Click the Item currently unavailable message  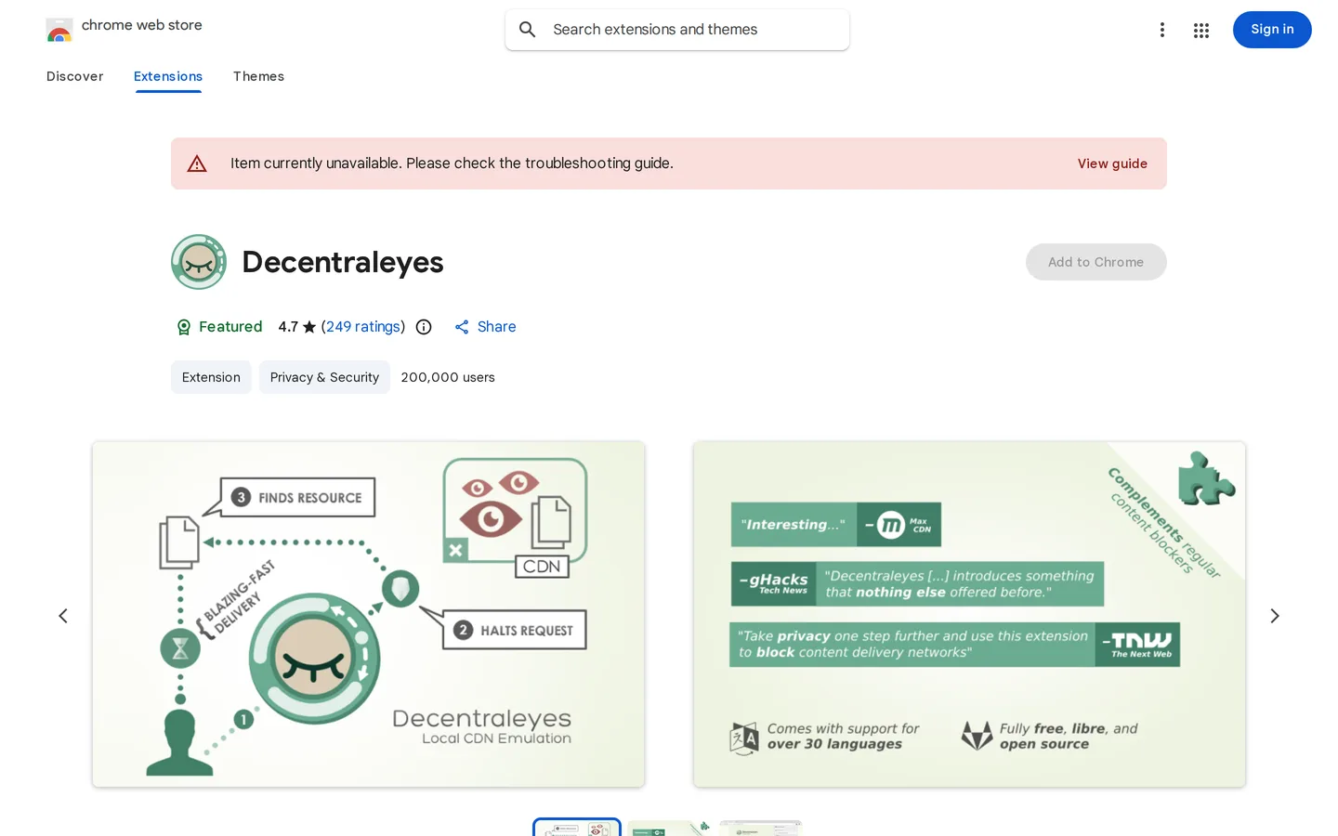452,163
